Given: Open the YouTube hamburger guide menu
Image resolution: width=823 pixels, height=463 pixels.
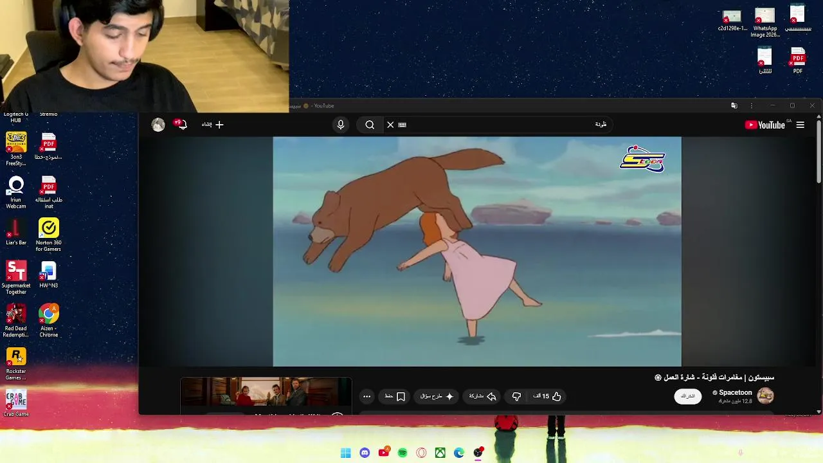Looking at the screenshot, I should click(x=800, y=125).
